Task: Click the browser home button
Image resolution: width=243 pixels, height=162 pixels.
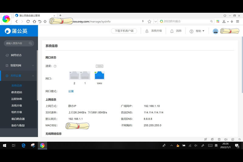Action: (34, 22)
